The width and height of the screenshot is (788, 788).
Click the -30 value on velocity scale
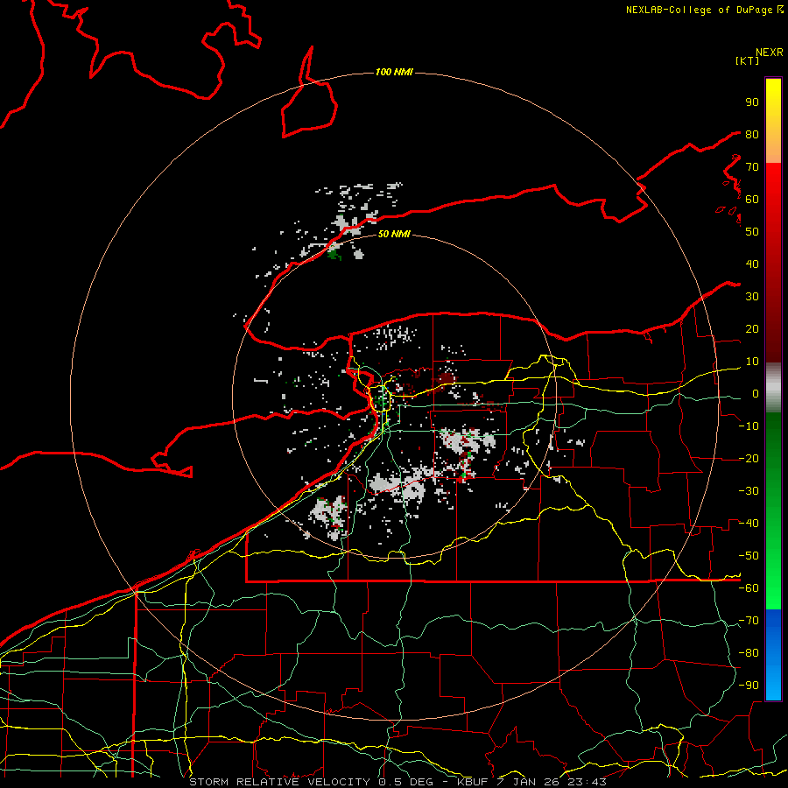749,491
